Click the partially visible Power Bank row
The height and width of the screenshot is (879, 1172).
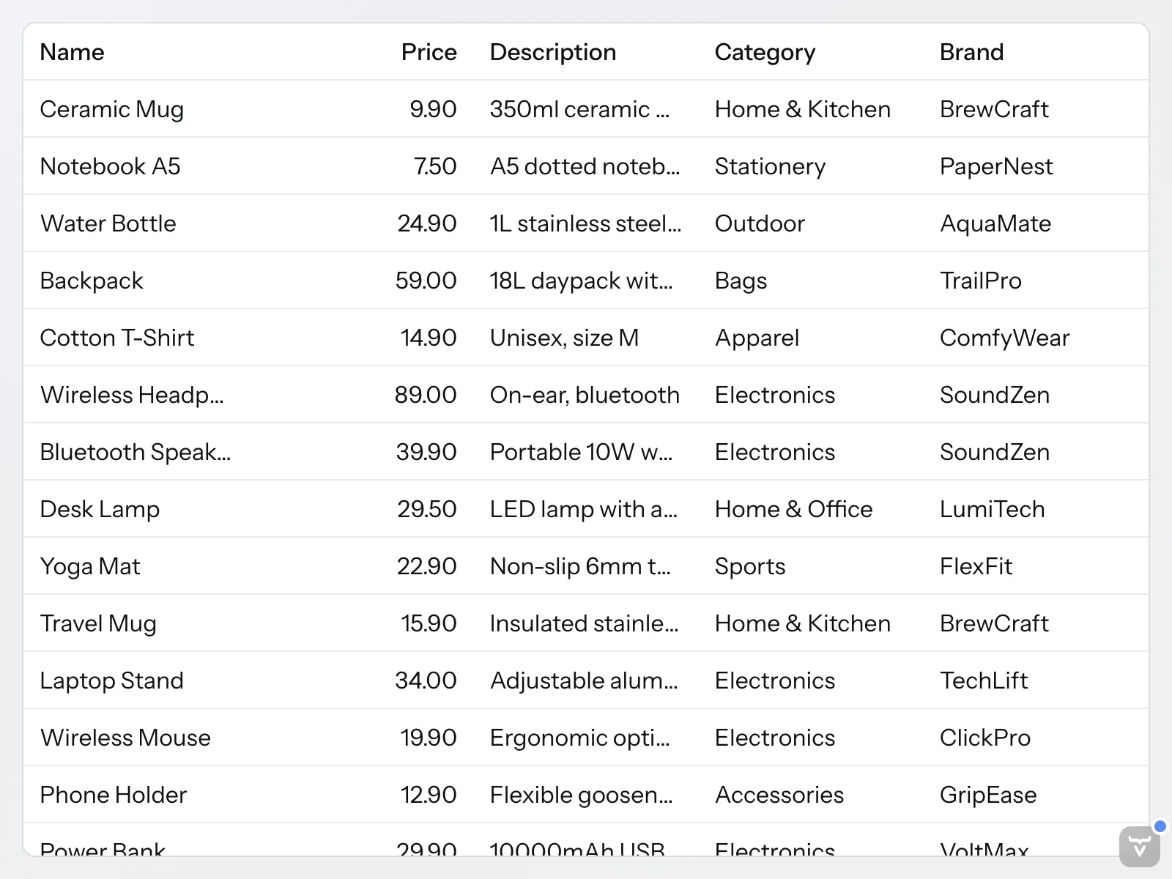[x=103, y=848]
